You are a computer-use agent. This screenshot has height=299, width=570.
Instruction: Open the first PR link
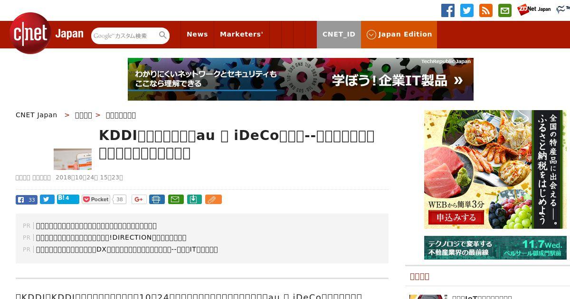[x=96, y=226]
